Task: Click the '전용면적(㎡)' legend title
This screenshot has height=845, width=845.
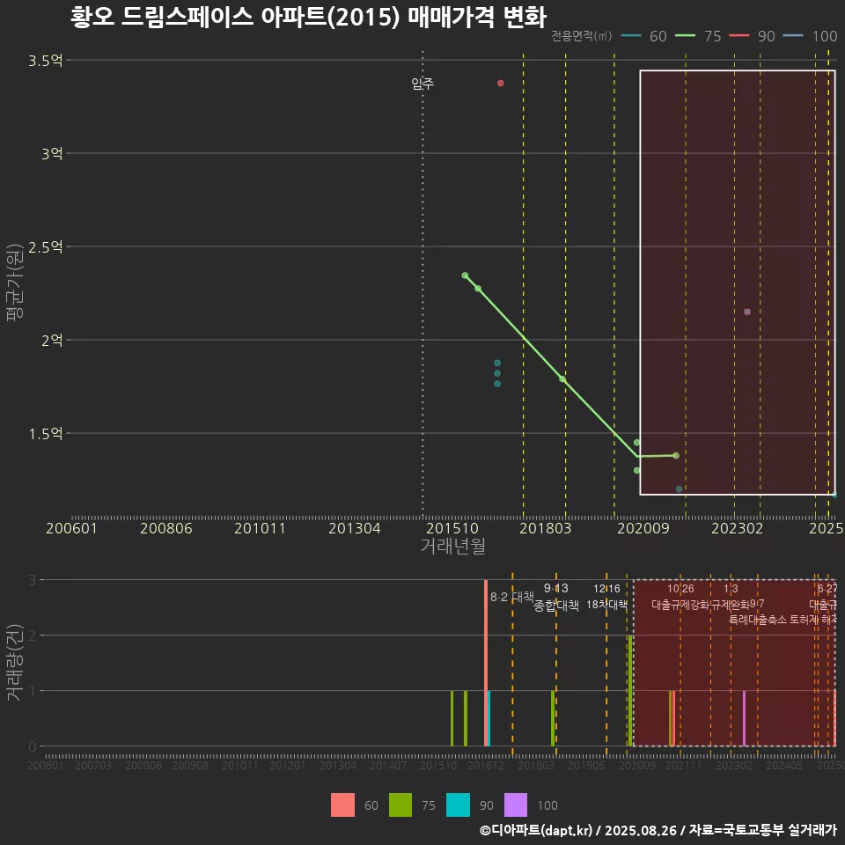Action: click(582, 36)
